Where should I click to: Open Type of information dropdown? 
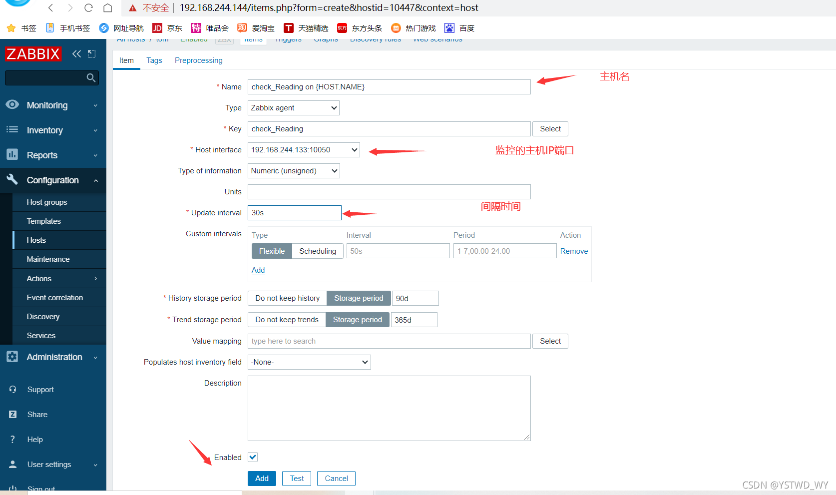pos(294,171)
